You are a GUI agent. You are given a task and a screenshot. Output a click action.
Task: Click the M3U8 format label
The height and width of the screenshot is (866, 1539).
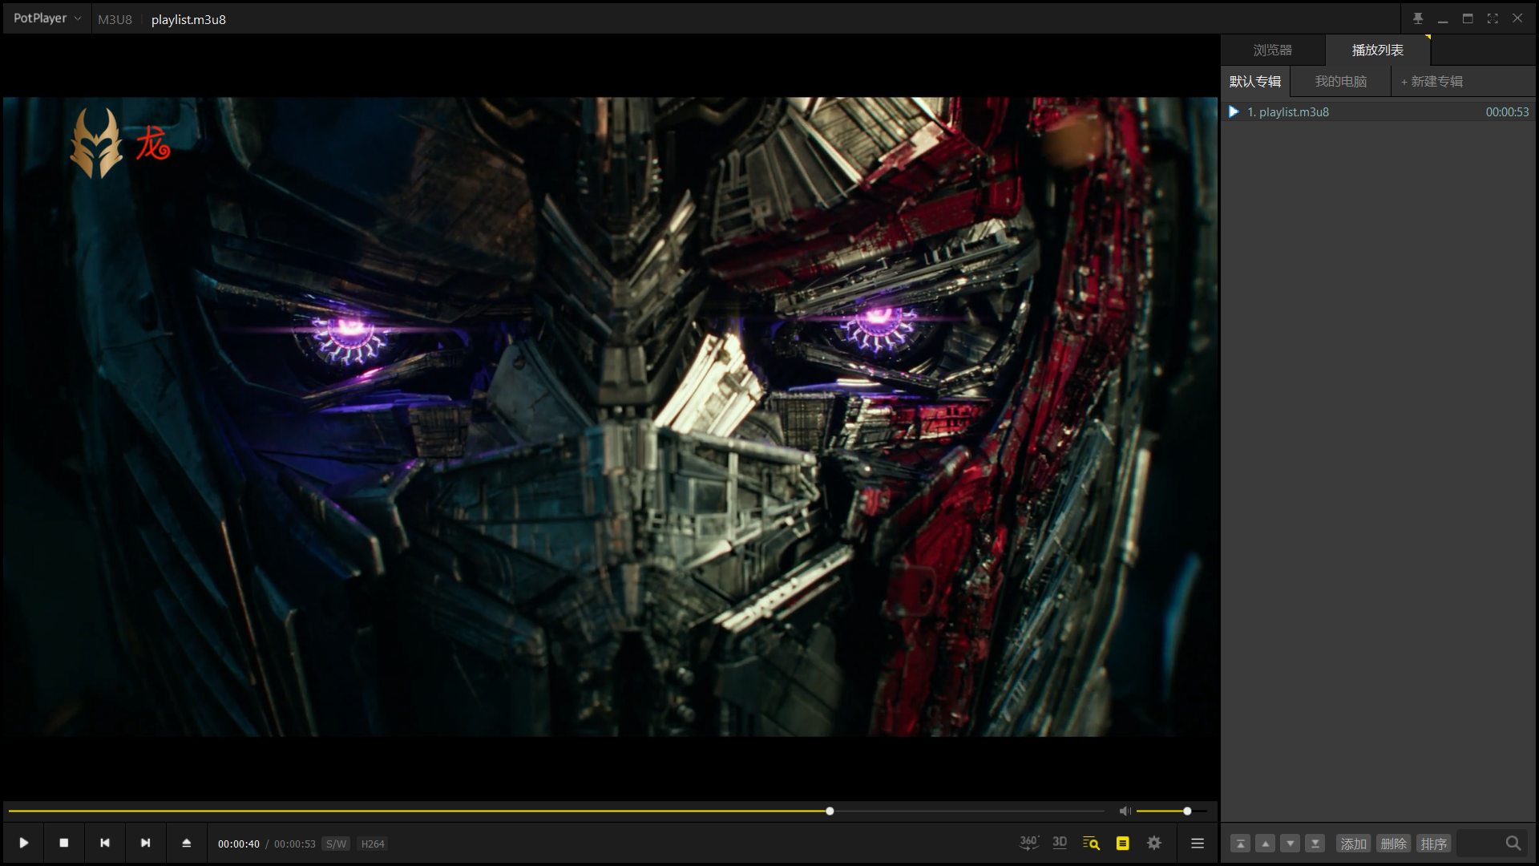click(115, 19)
